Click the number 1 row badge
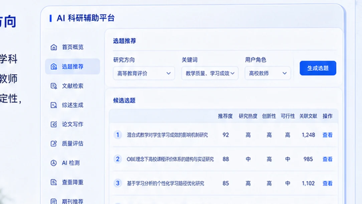Viewport: 362px width, 204px height. 118,135
